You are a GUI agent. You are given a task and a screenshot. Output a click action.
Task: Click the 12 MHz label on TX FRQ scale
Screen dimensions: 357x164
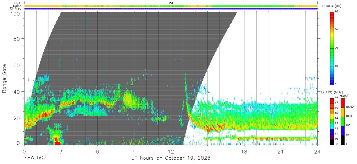pyautogui.click(x=336, y=128)
